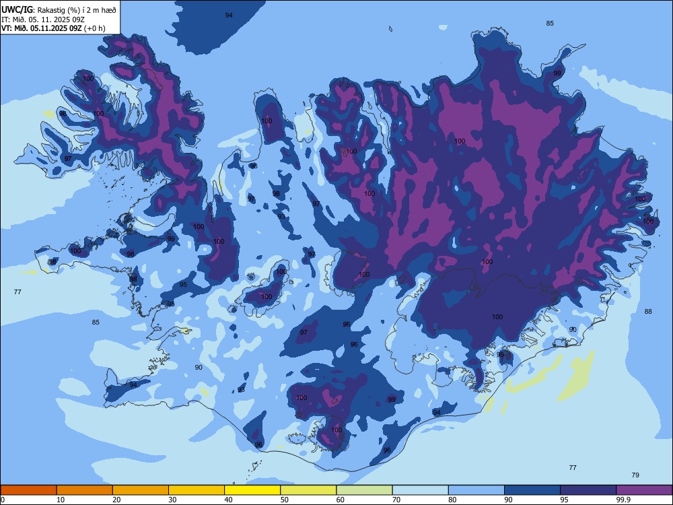Click the 10–20 orange legend swatch
The image size is (673, 505).
pos(85,490)
